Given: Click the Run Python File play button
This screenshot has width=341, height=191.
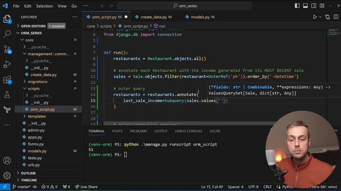Looking at the screenshot, I should pos(315,17).
